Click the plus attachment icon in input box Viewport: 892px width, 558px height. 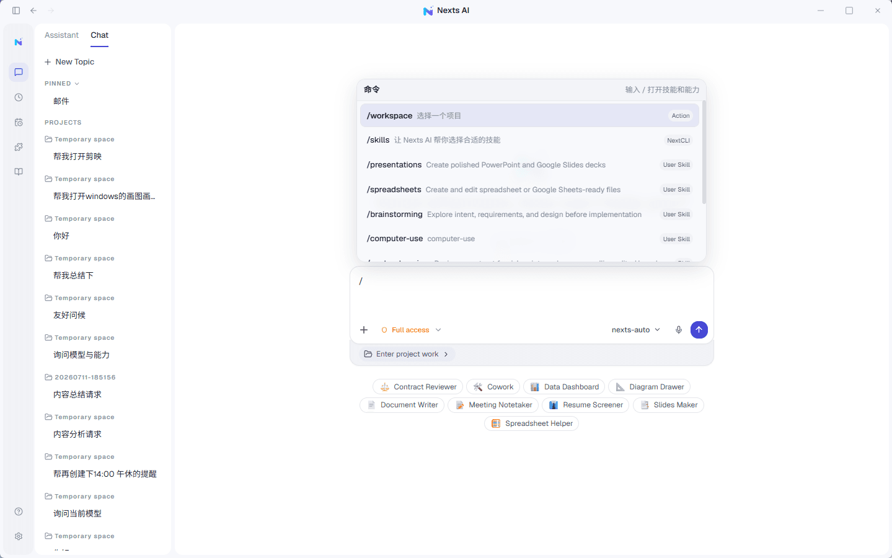tap(364, 330)
